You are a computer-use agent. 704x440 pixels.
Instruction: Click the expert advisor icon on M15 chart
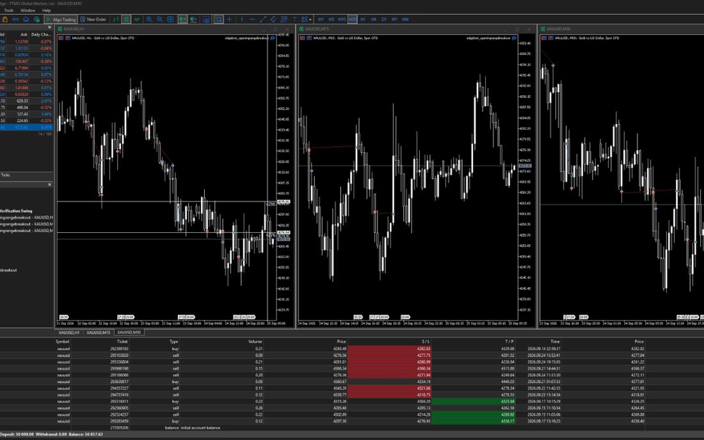pos(514,38)
